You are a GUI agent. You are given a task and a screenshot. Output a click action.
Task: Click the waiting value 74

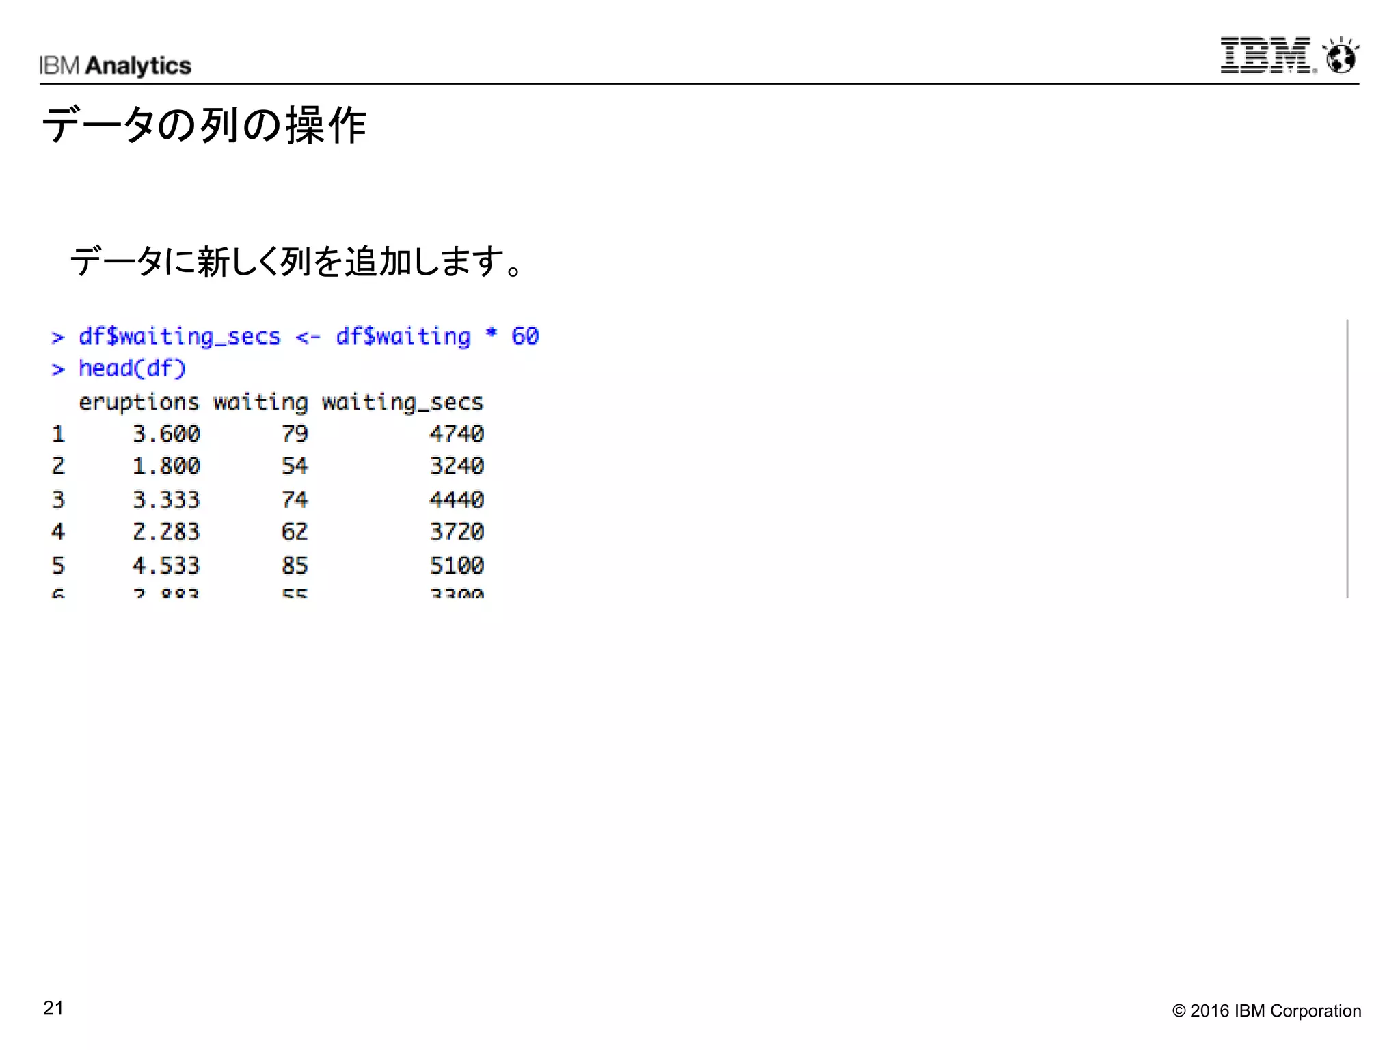tap(295, 500)
